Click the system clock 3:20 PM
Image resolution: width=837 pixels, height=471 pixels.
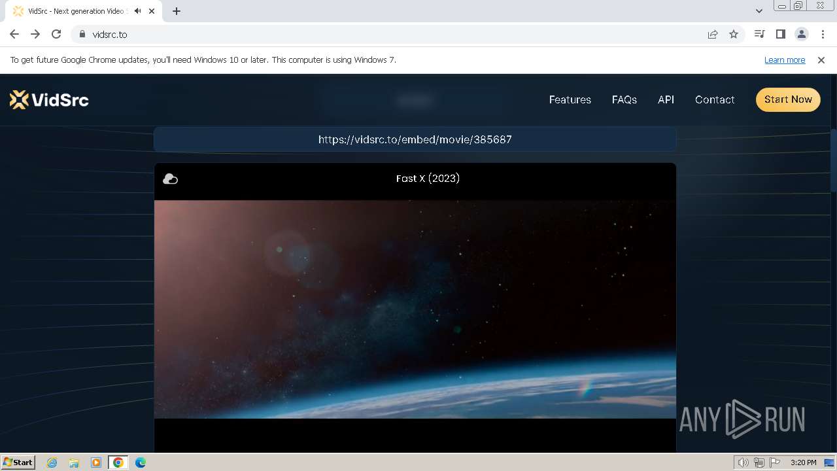point(803,462)
